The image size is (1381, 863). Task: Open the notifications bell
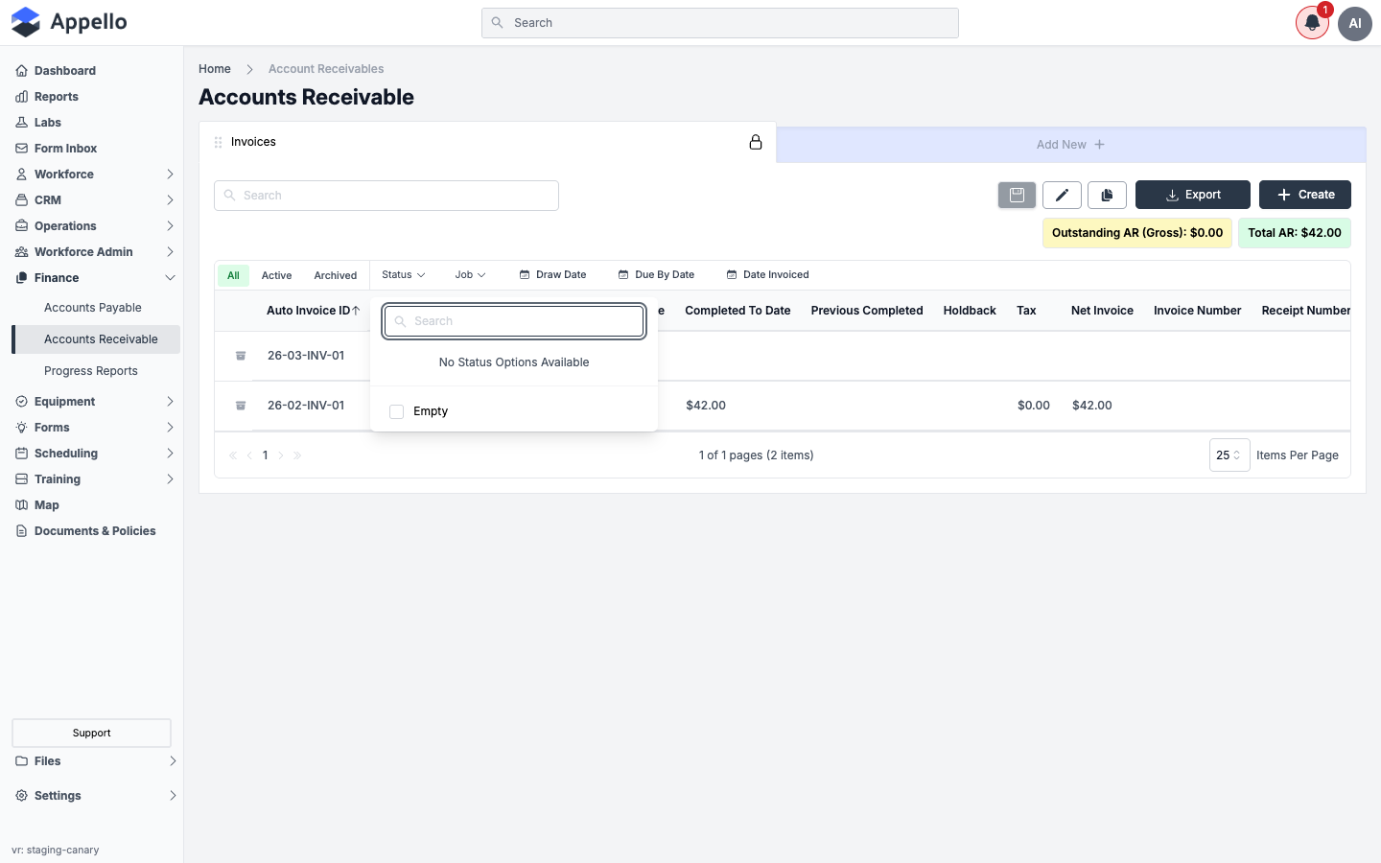click(1312, 23)
